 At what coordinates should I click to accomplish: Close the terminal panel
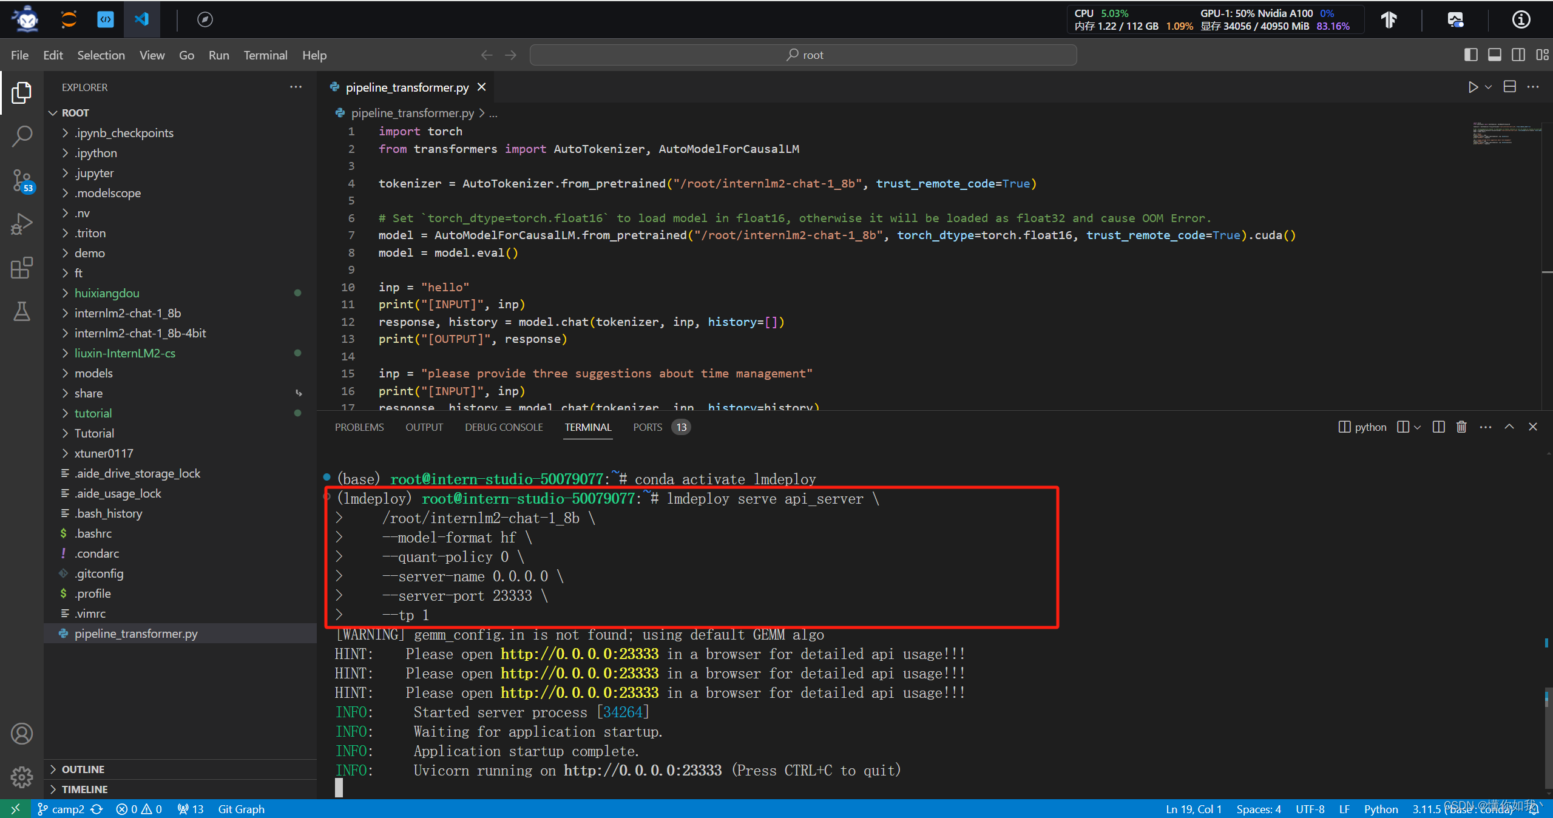[1533, 427]
